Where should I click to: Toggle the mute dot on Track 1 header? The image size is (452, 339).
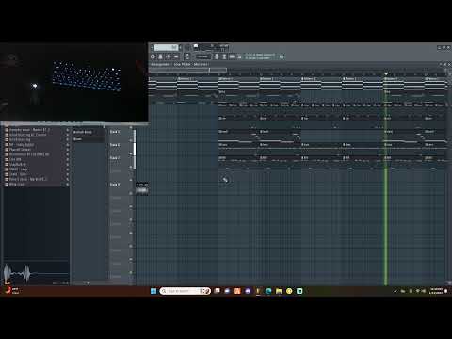(131, 128)
